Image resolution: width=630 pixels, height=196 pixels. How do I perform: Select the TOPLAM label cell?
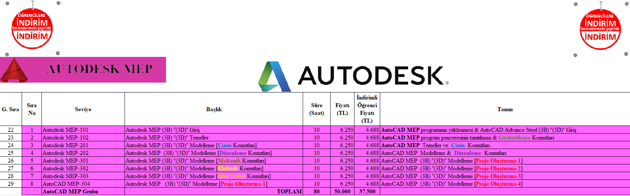point(214,192)
